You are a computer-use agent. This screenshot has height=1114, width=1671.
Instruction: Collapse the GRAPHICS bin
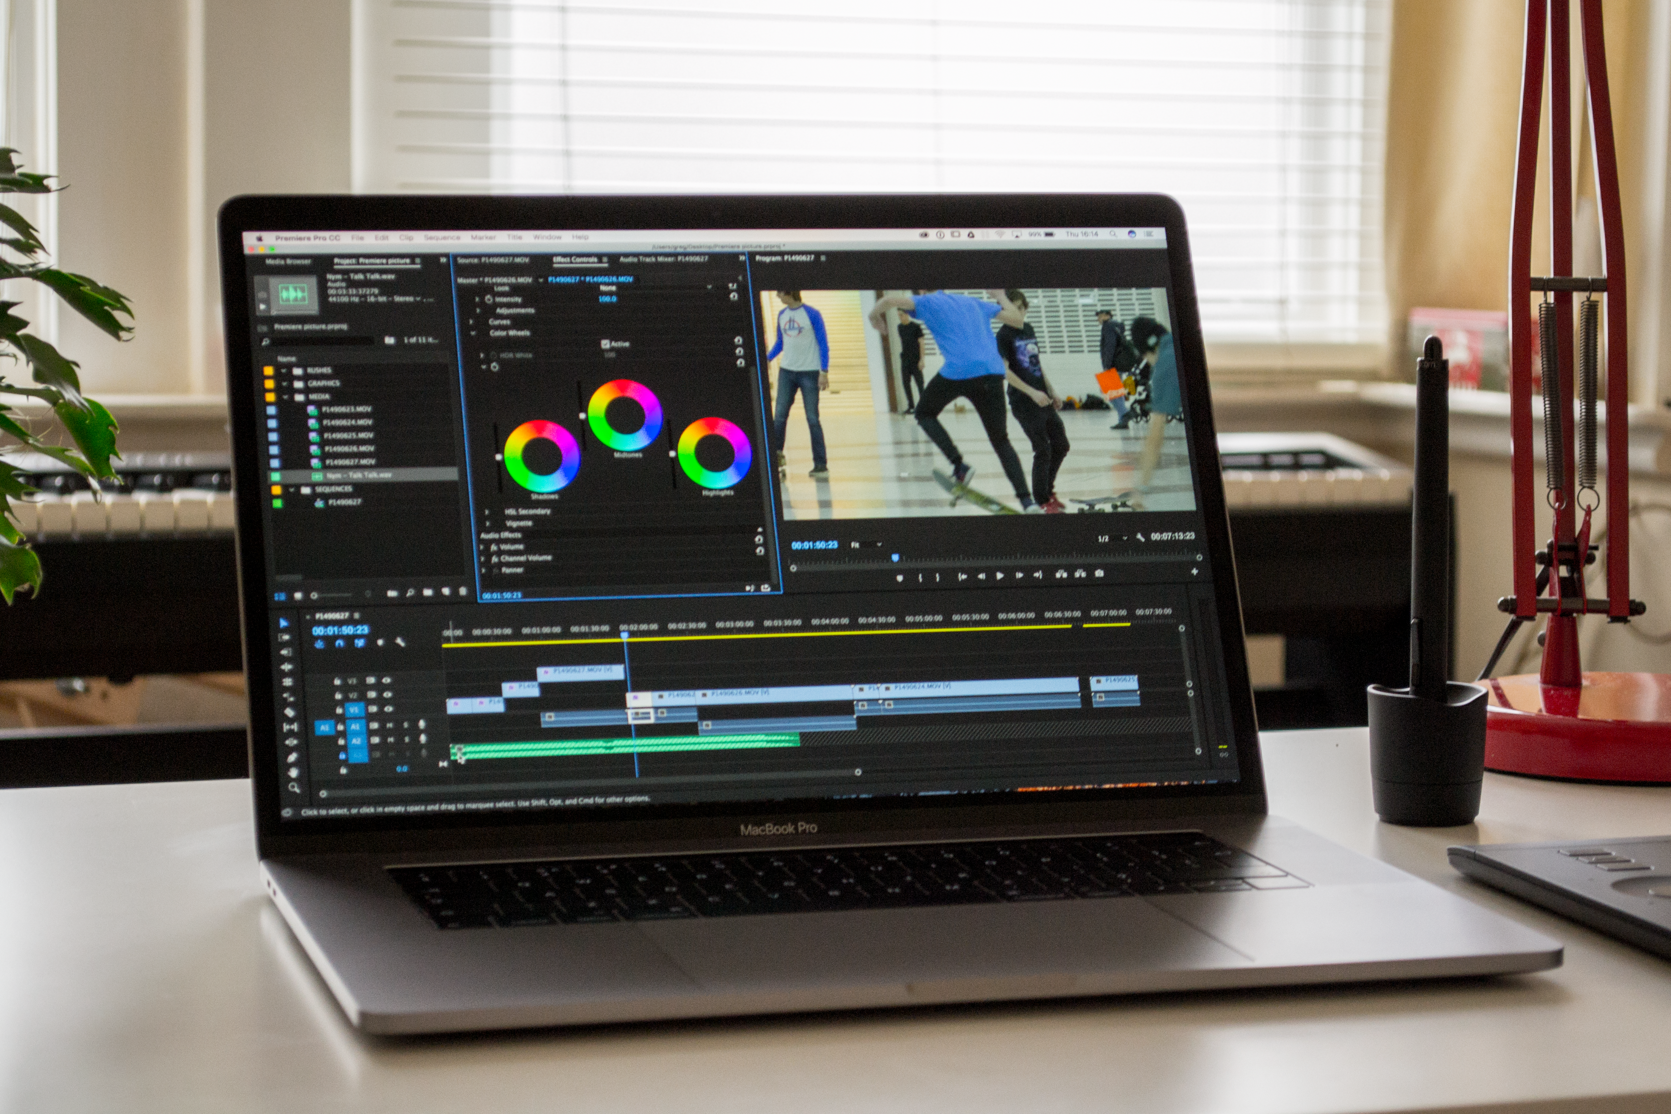pyautogui.click(x=285, y=384)
